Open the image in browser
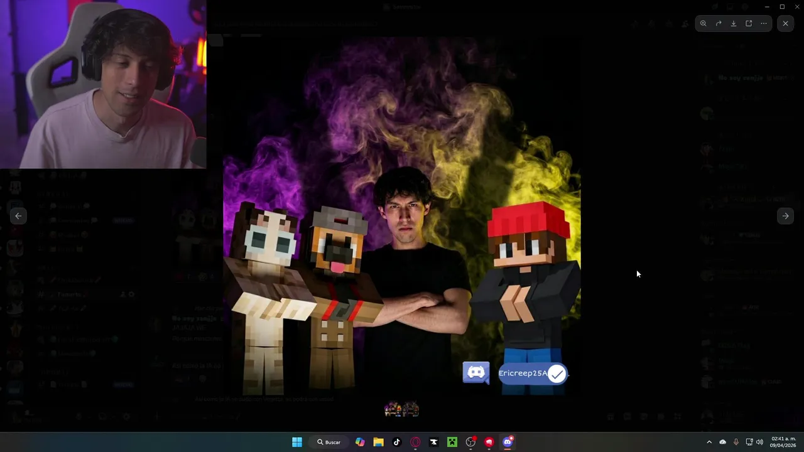This screenshot has width=804, height=452. pos(749,24)
